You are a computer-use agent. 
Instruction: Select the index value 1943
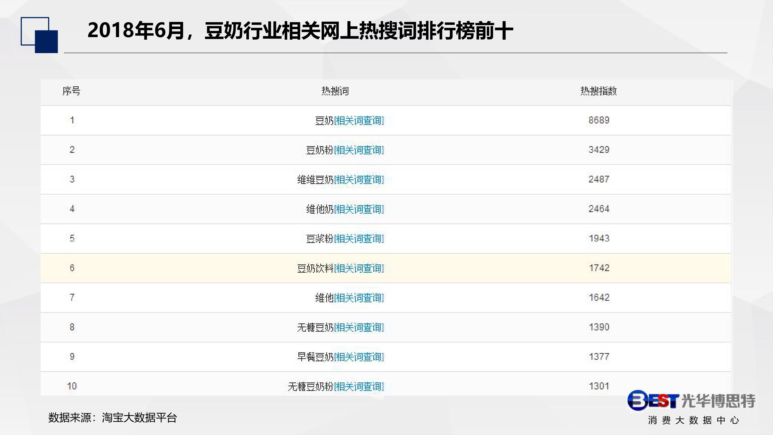tap(599, 238)
